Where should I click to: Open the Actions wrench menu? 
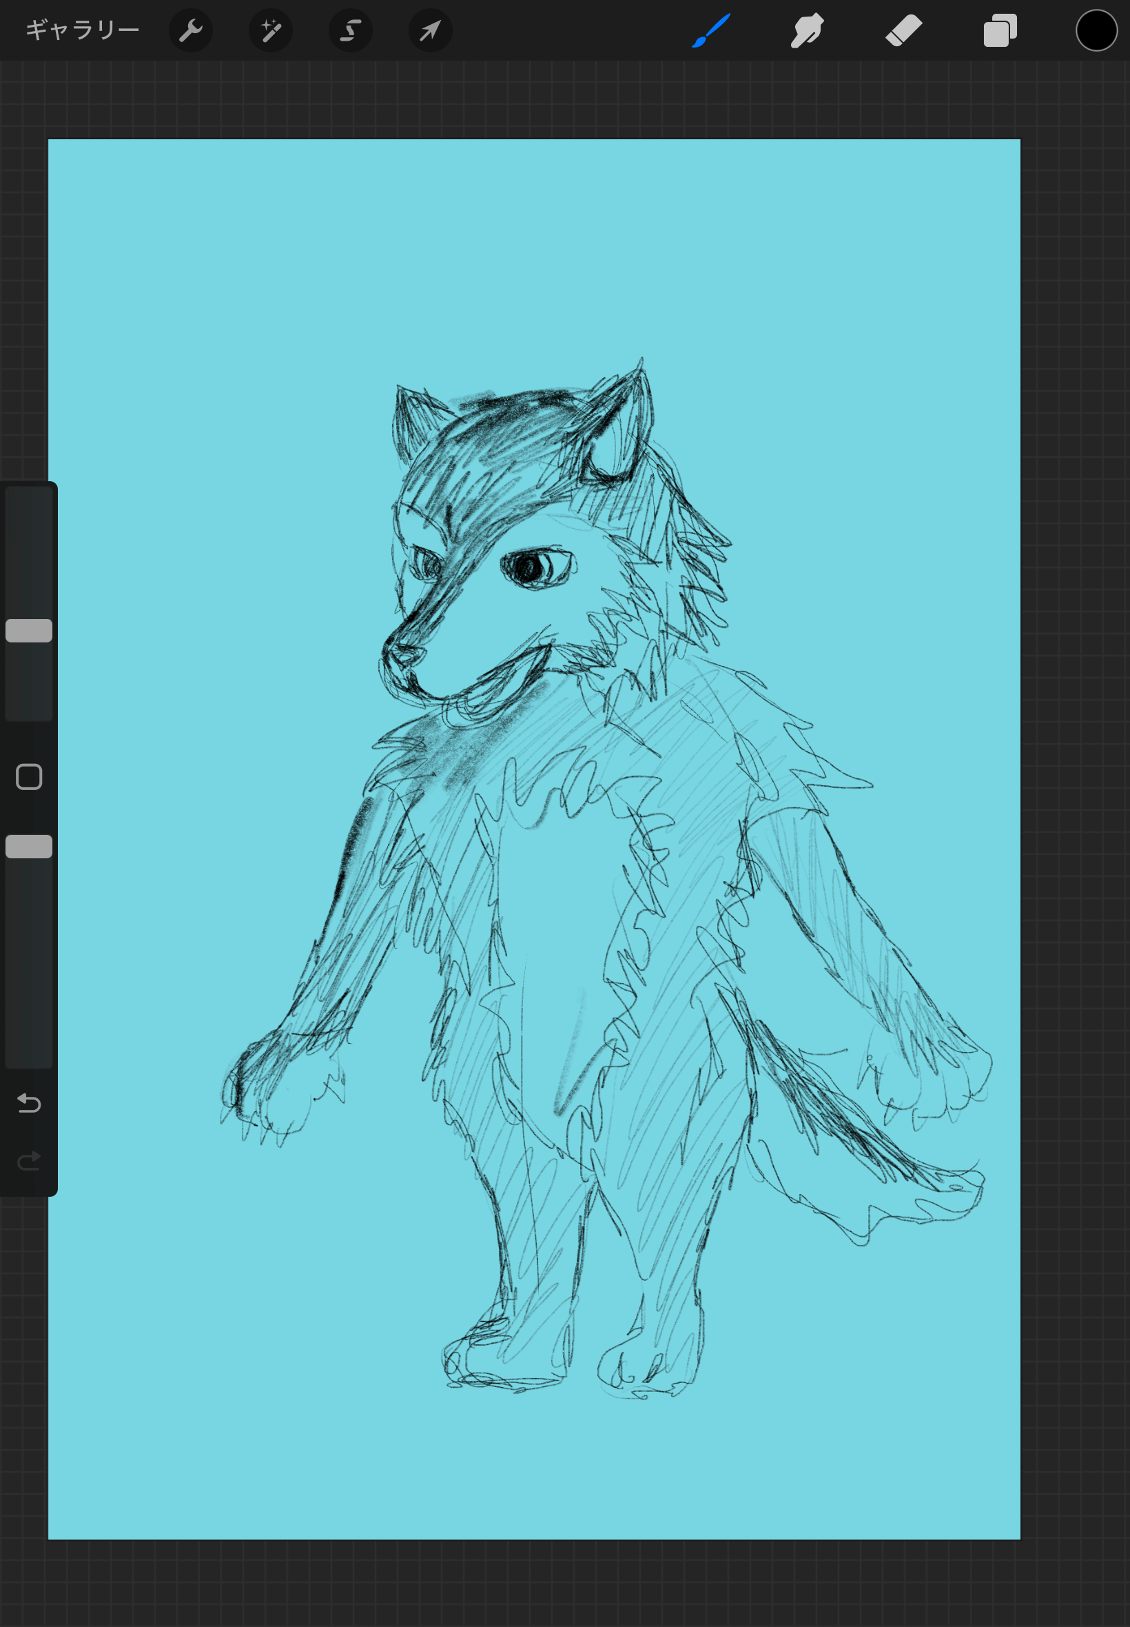(x=190, y=30)
